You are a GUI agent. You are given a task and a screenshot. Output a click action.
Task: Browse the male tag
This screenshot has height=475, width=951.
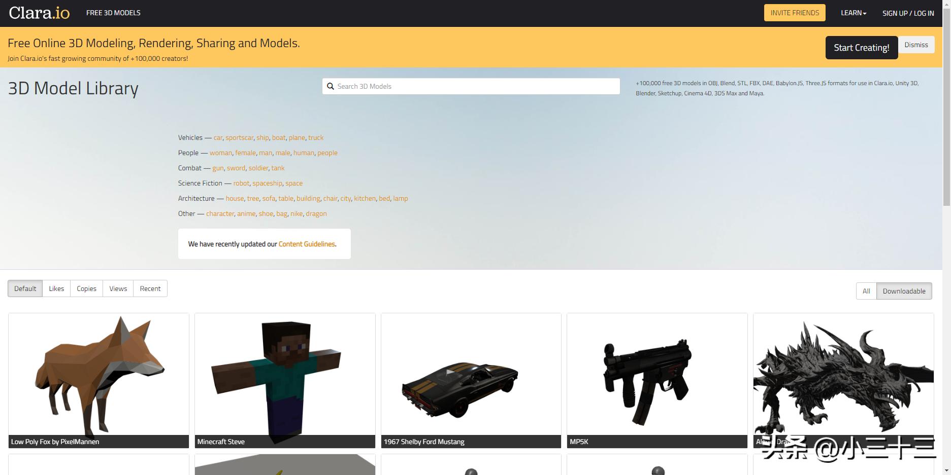coord(283,153)
